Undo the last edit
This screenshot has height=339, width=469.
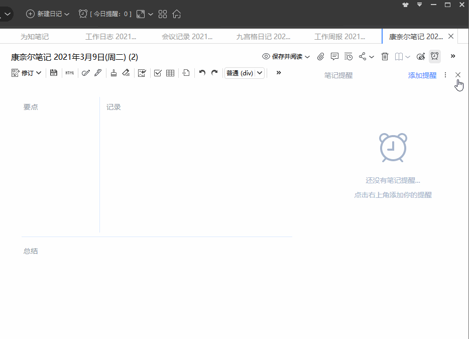[x=202, y=73]
